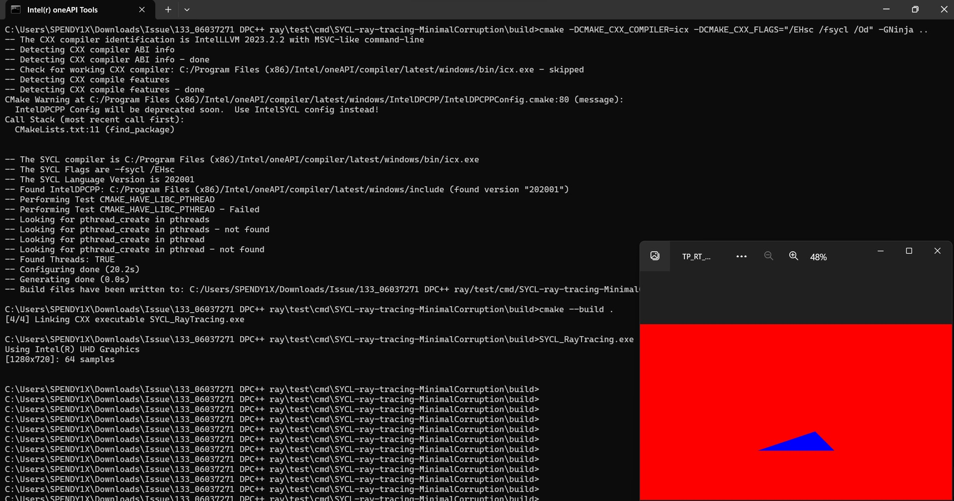Click the red rendered ray-tracing image
This screenshot has width=954, height=501.
coord(724,375)
